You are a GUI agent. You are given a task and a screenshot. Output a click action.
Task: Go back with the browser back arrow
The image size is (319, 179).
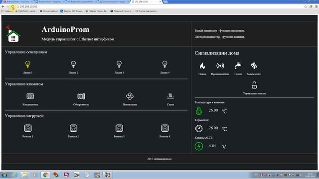[3, 6]
